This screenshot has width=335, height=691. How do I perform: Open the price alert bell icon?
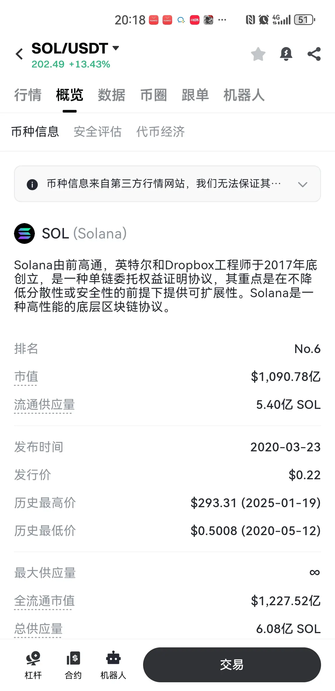click(x=286, y=54)
